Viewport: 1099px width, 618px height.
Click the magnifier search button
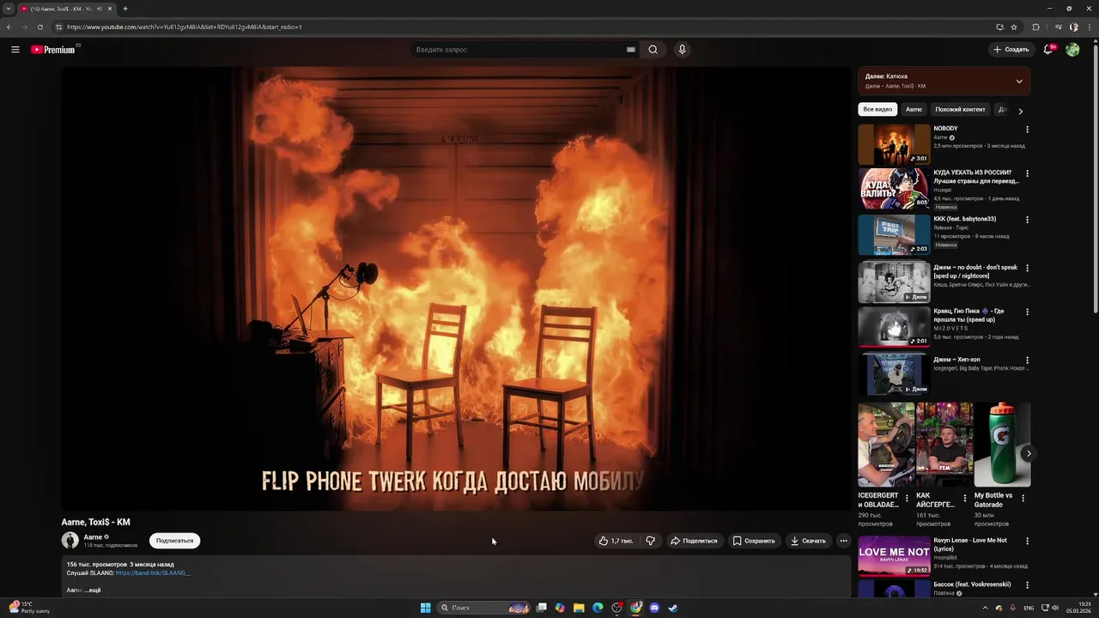click(x=653, y=50)
